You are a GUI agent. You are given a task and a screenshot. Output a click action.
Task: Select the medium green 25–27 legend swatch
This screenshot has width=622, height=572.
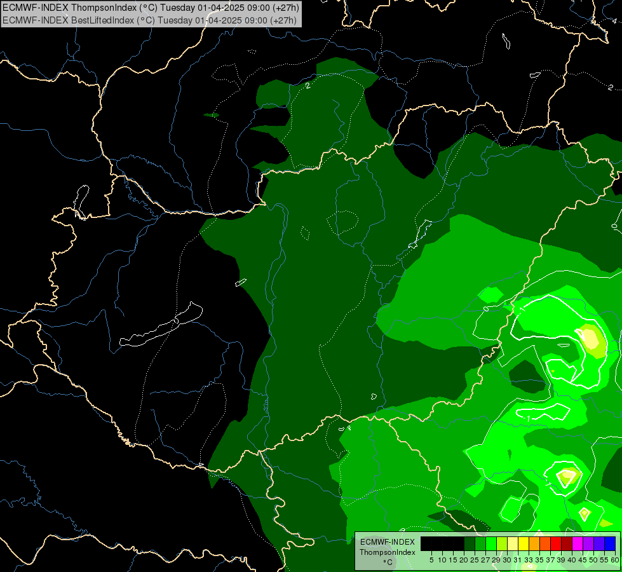(480, 544)
